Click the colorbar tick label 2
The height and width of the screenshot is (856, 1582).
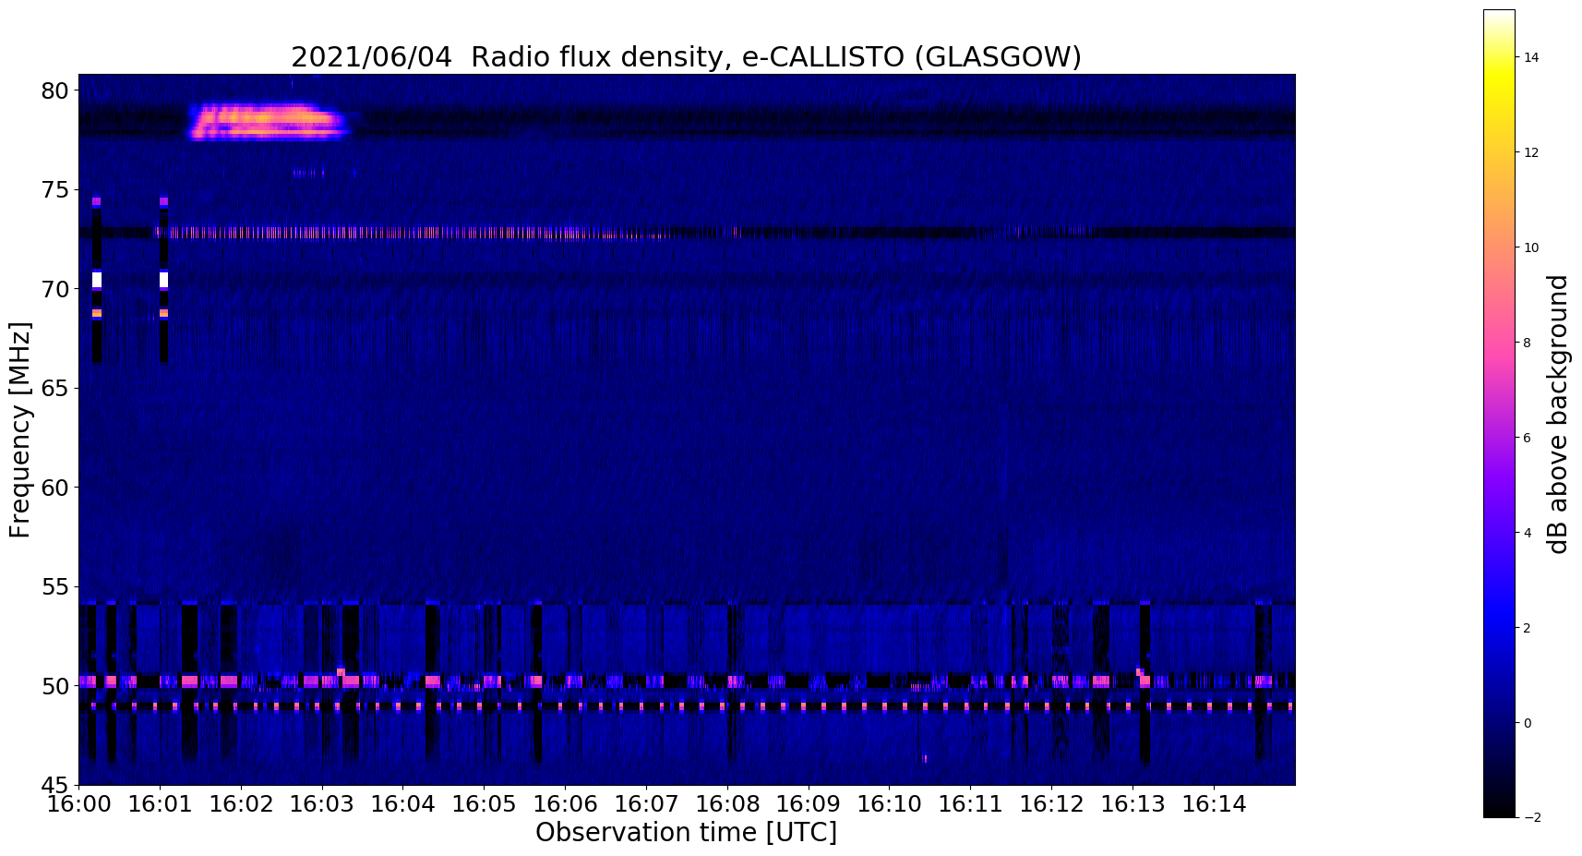[x=1528, y=628]
